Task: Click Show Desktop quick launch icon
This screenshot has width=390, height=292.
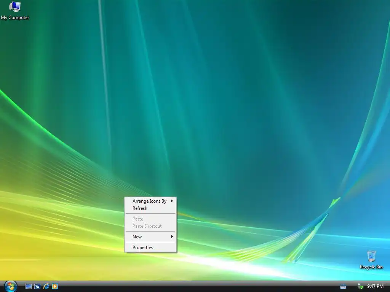Action: tap(29, 287)
